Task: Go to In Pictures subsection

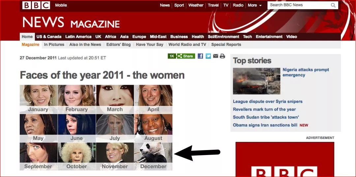Action: point(54,45)
